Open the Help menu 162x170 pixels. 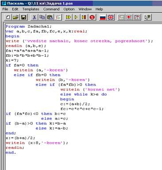tap(99, 9)
